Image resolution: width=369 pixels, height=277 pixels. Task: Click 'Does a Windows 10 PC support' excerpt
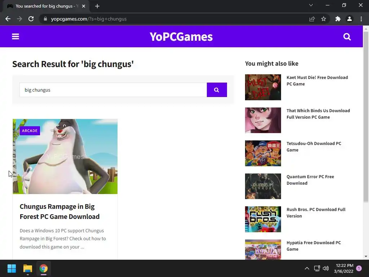pyautogui.click(x=63, y=239)
